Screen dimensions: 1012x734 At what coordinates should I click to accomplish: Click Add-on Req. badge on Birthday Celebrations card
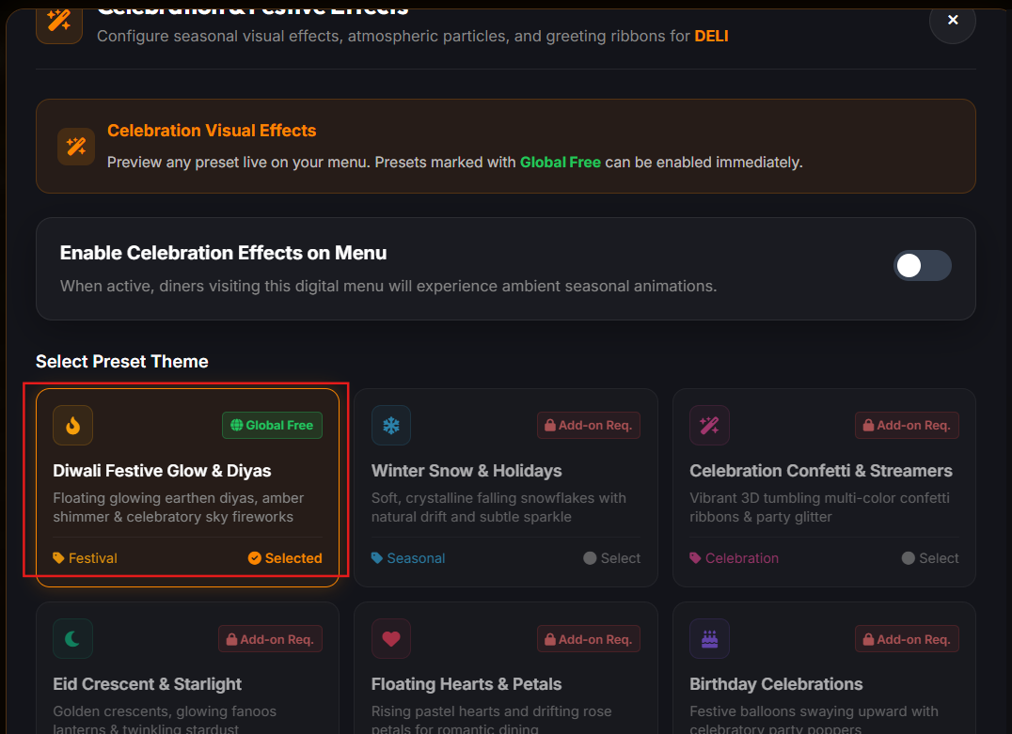(907, 639)
